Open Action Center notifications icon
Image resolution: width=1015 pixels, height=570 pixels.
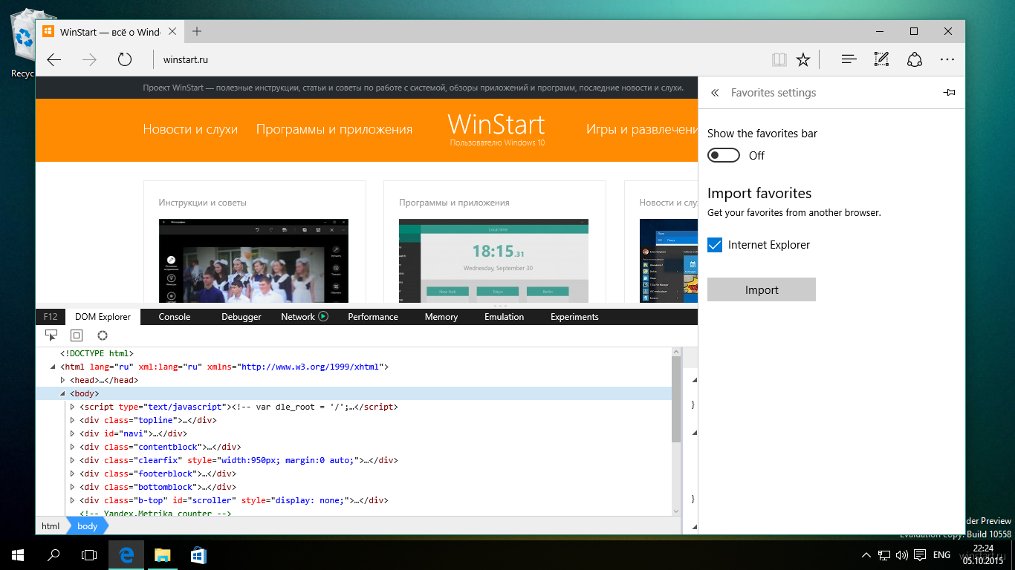[x=920, y=554]
